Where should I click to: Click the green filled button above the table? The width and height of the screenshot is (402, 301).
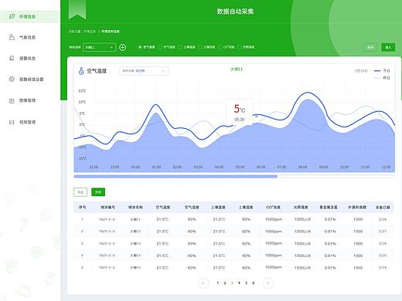click(98, 192)
